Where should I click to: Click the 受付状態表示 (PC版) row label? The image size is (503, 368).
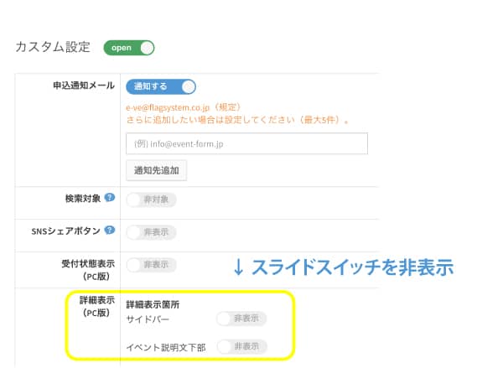88,270
